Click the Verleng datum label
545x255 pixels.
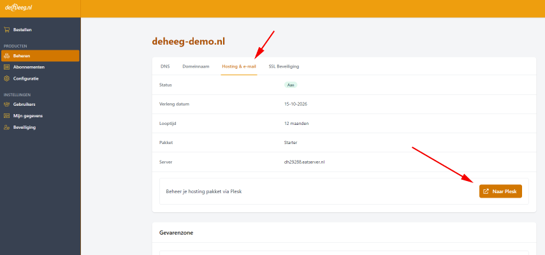click(174, 104)
